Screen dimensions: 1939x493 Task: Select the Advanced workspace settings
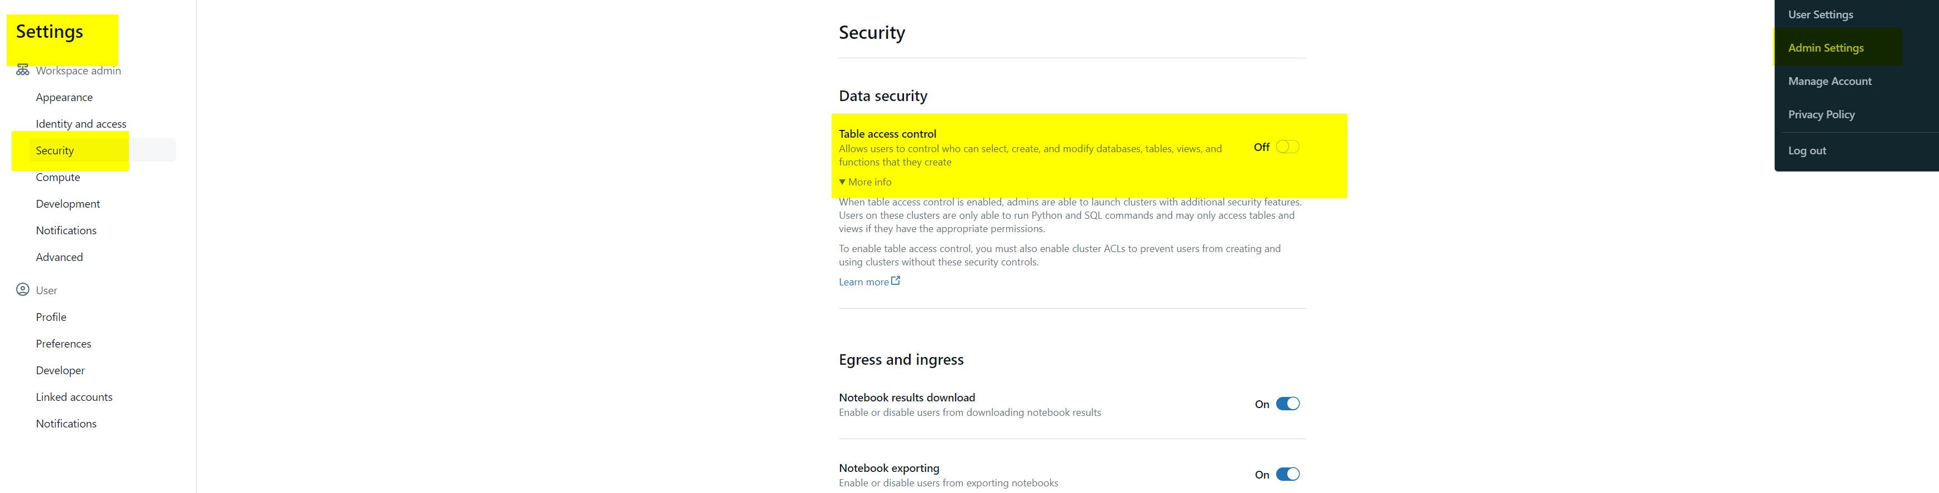click(x=59, y=256)
